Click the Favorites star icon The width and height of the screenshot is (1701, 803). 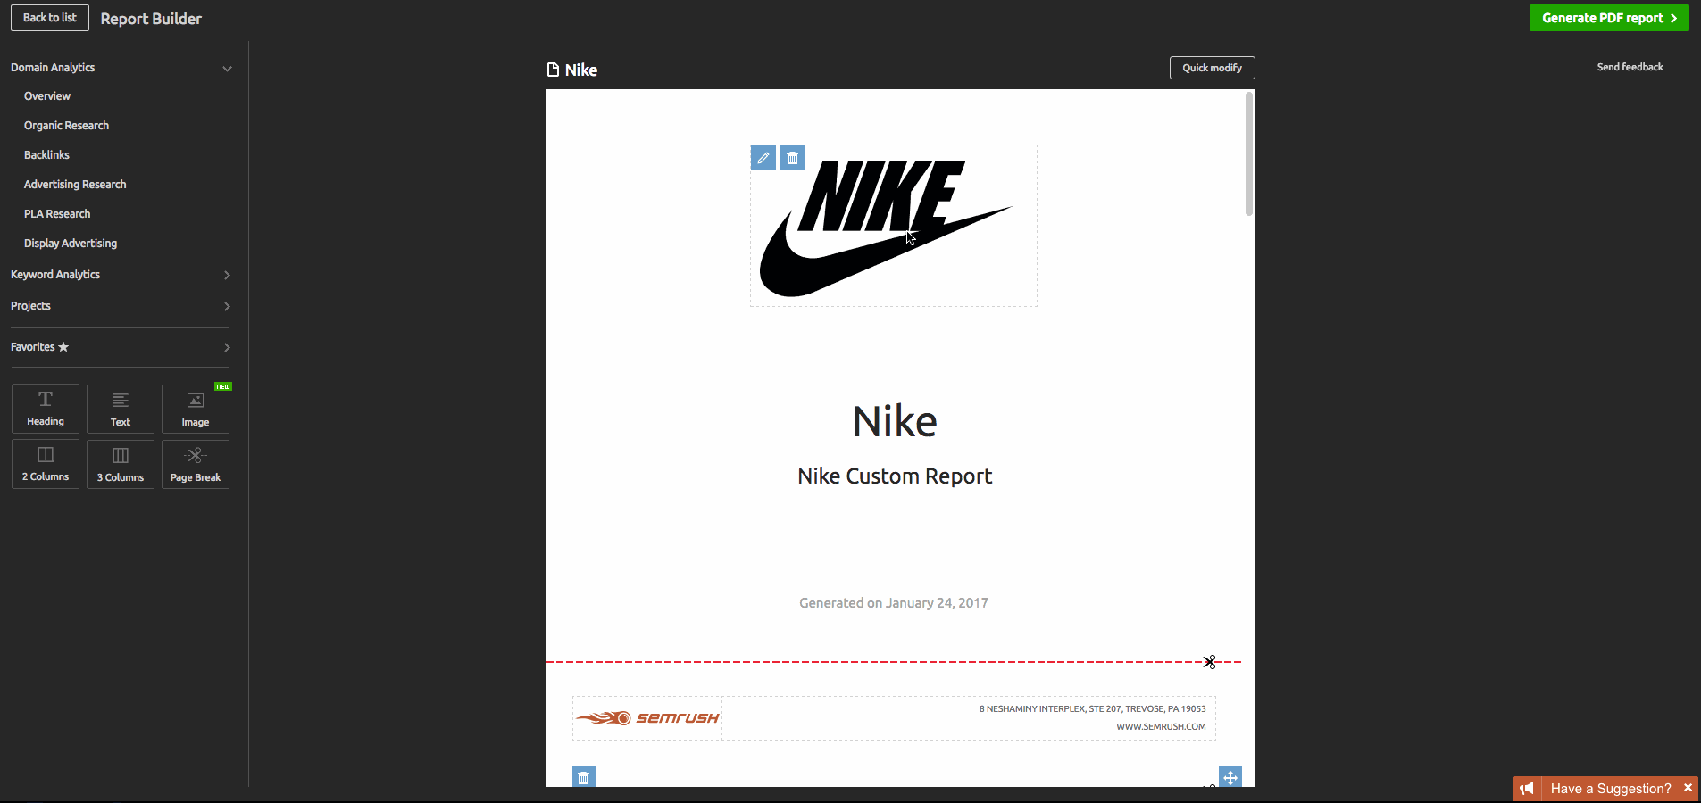point(63,347)
